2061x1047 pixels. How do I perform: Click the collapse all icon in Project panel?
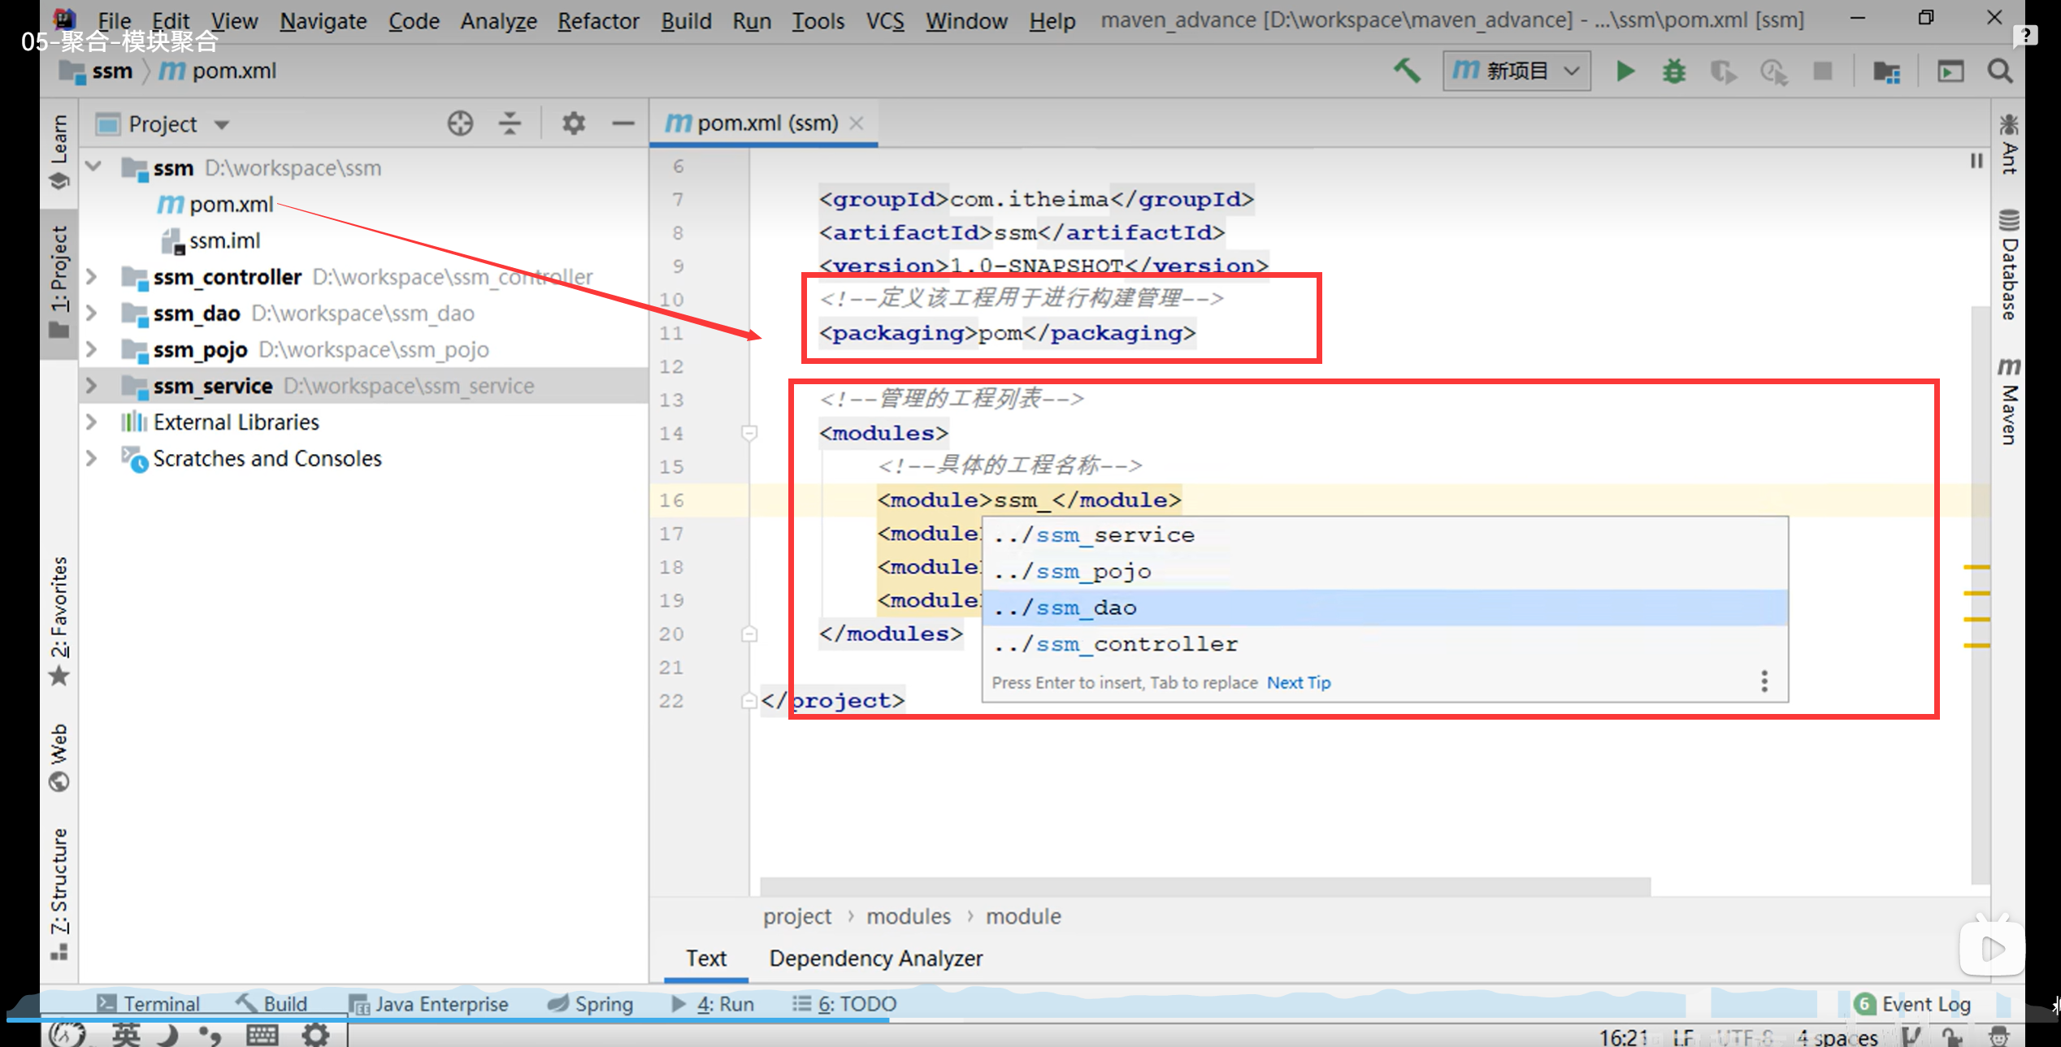click(x=510, y=123)
